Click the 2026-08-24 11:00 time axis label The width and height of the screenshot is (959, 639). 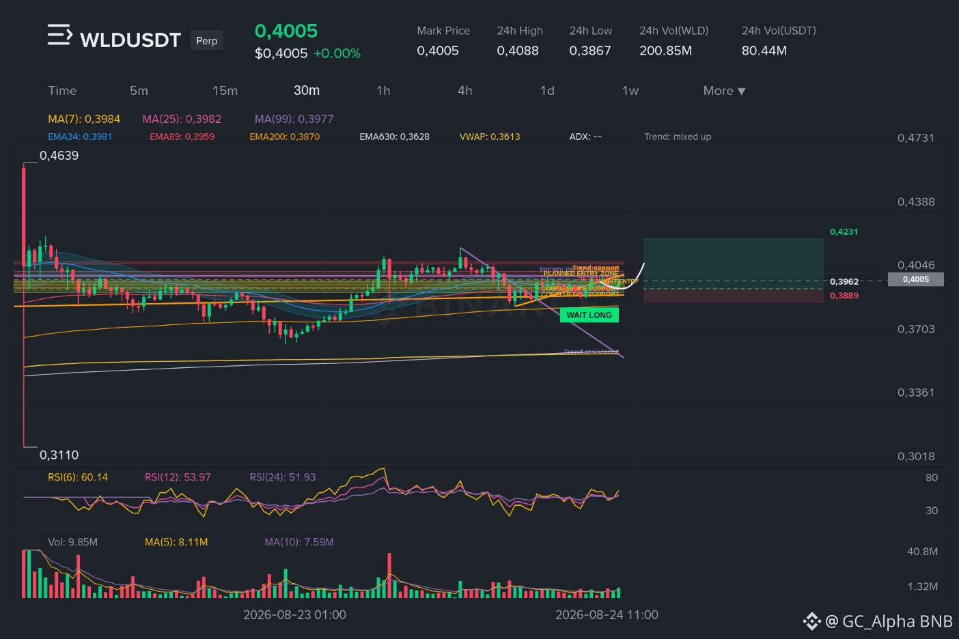(x=607, y=615)
